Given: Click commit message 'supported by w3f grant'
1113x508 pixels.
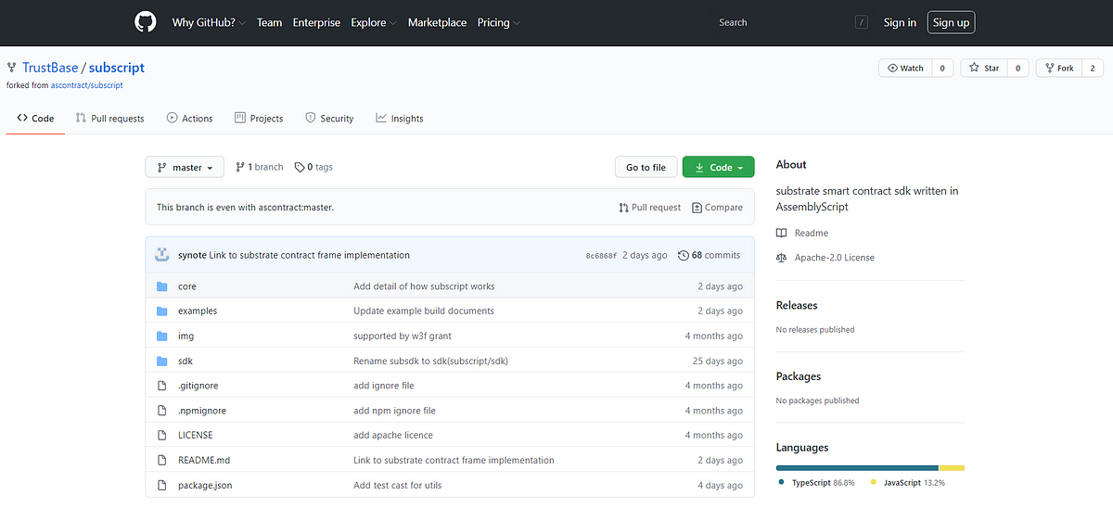Looking at the screenshot, I should 403,336.
